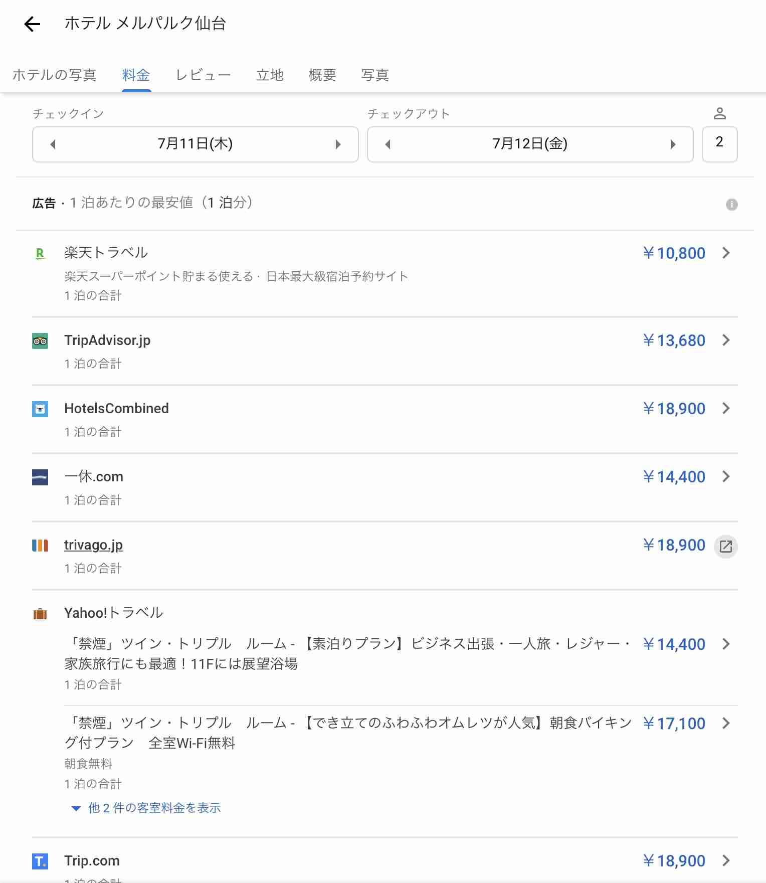766x883 pixels.
Task: Open chevron for ¥17,100 Yahoo plan
Action: [726, 724]
